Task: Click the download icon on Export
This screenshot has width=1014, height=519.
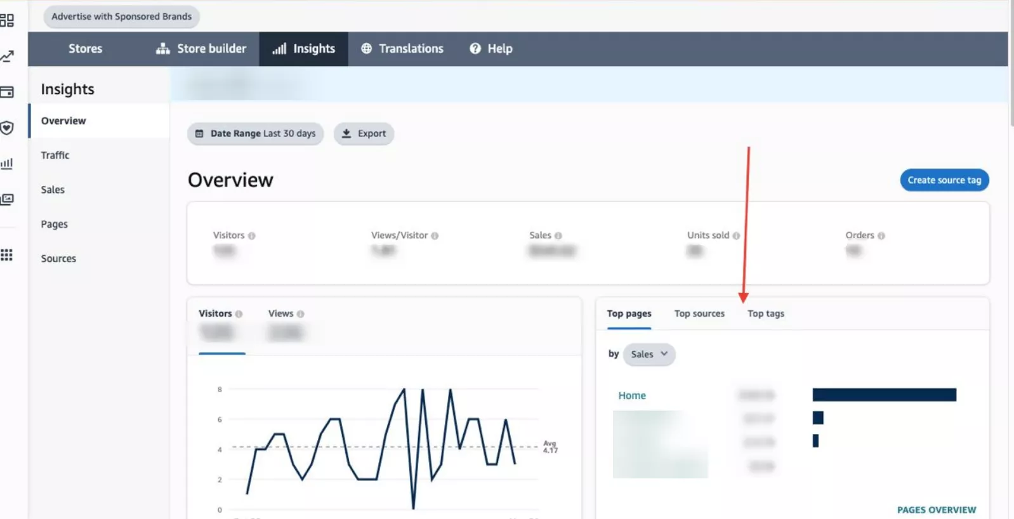Action: (346, 134)
